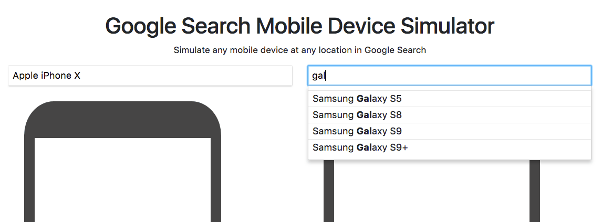Click the Google Search Mobile Device Simulator heading
This screenshot has height=222, width=602.
click(x=299, y=26)
